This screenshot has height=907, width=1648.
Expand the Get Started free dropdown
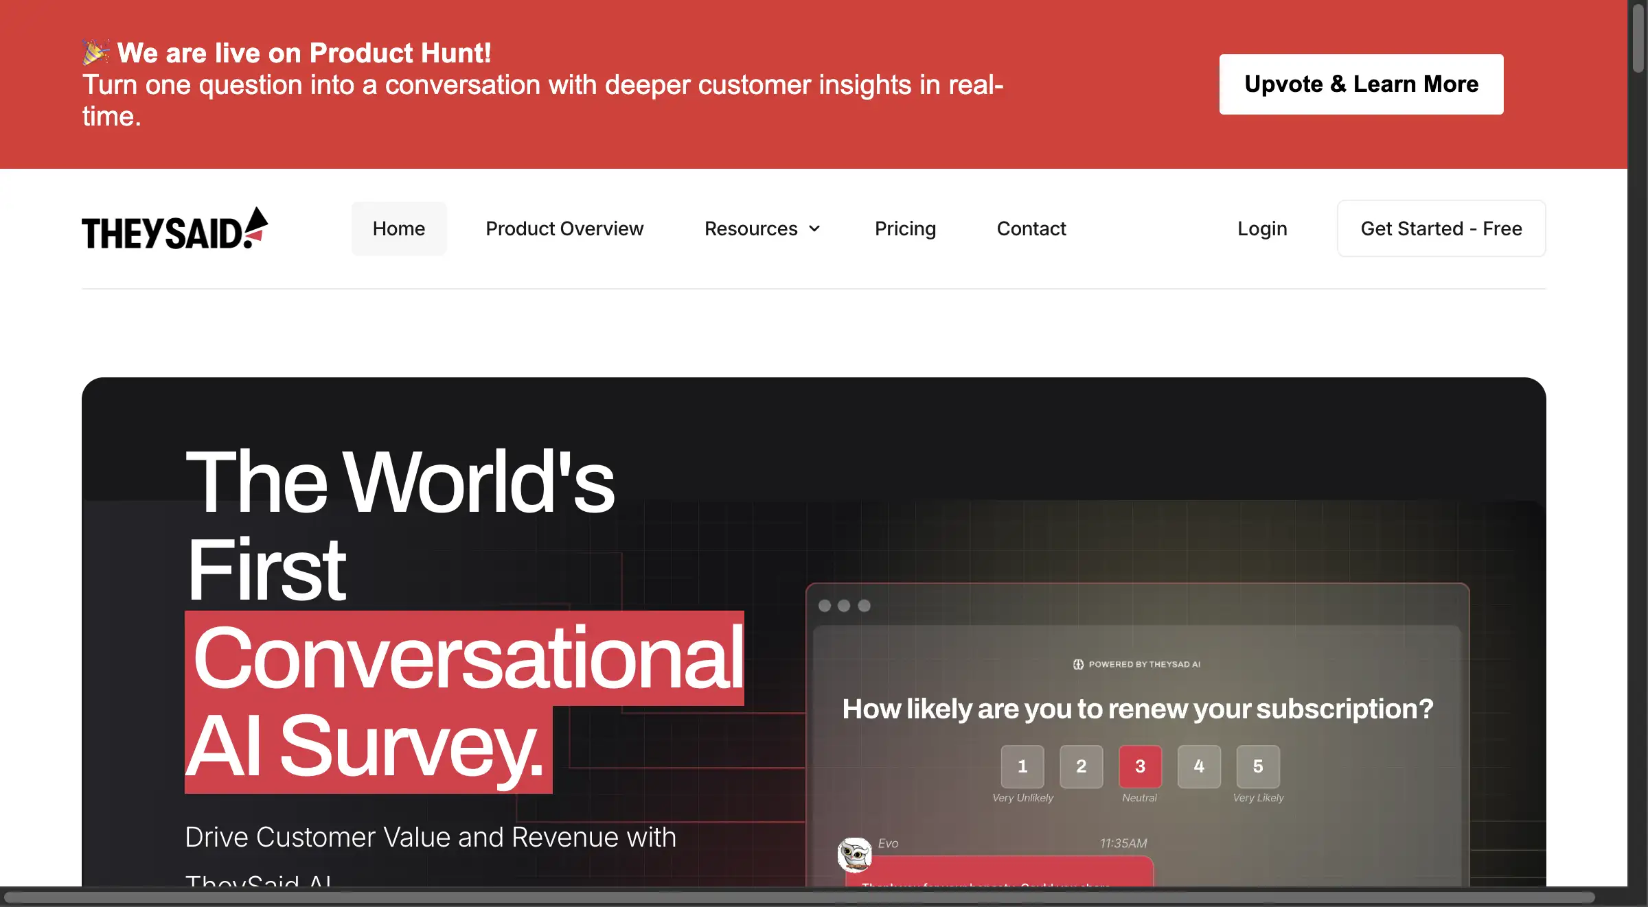point(1441,228)
